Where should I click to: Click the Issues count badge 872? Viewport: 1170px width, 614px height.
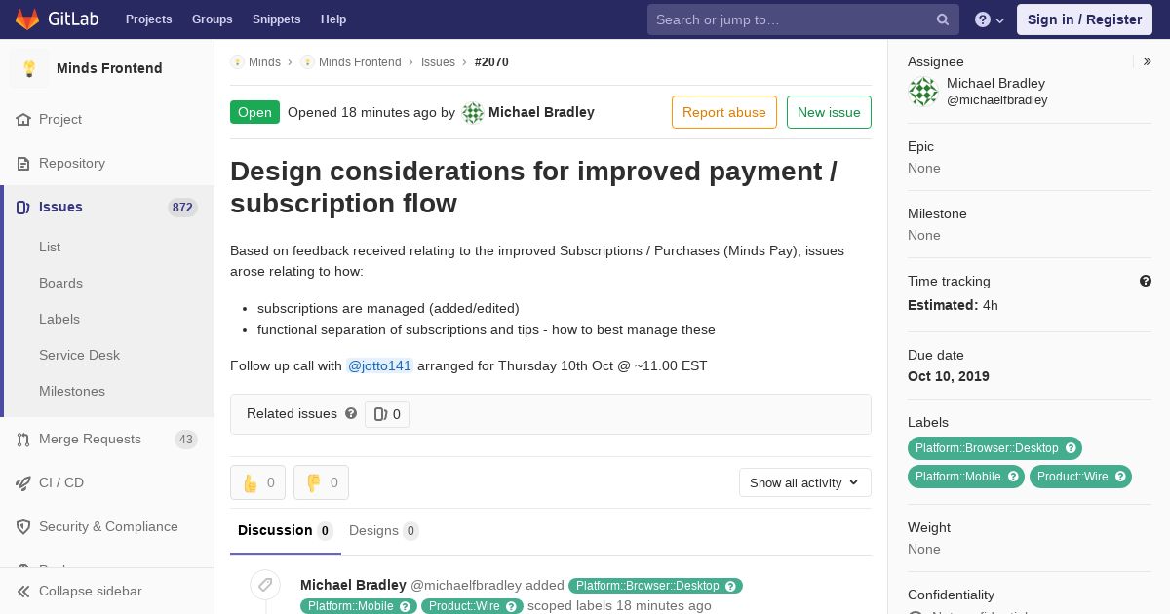182,208
